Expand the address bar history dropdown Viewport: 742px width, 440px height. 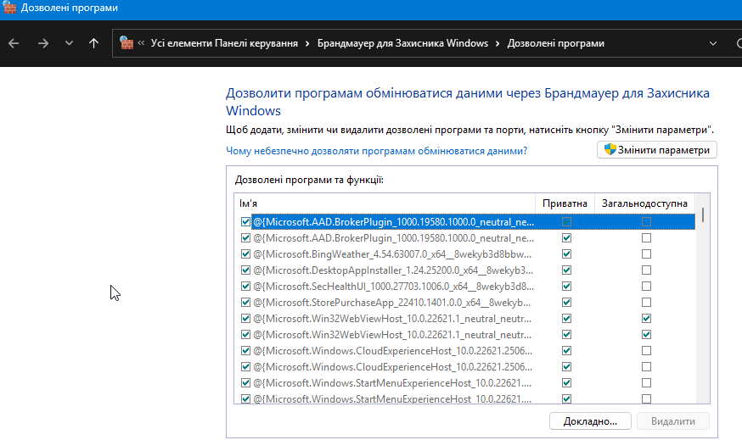(712, 43)
